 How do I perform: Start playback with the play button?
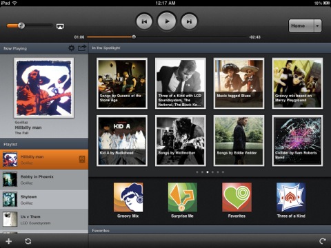[167, 21]
